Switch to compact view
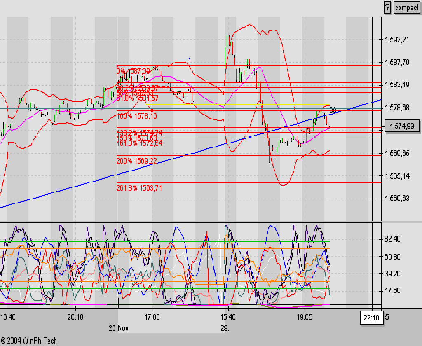Image resolution: width=422 pixels, height=346 pixels. click(x=407, y=7)
